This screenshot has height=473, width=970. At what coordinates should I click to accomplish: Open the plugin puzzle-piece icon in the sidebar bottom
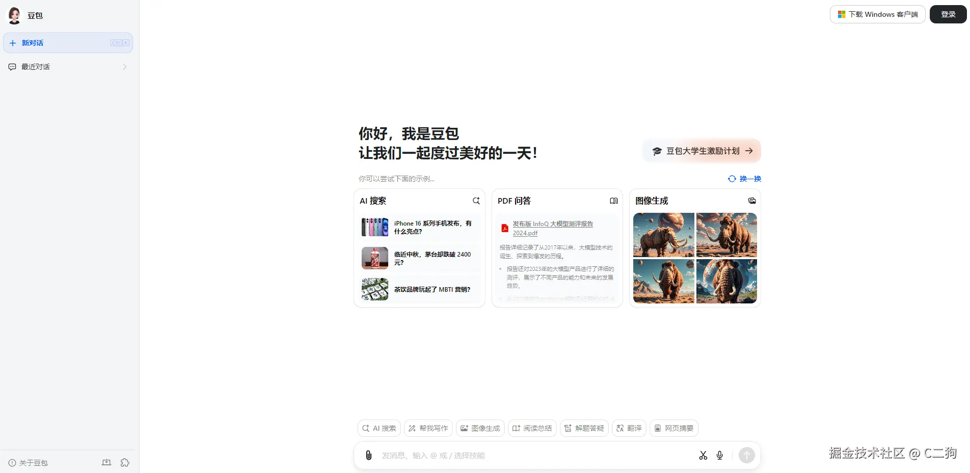[125, 462]
